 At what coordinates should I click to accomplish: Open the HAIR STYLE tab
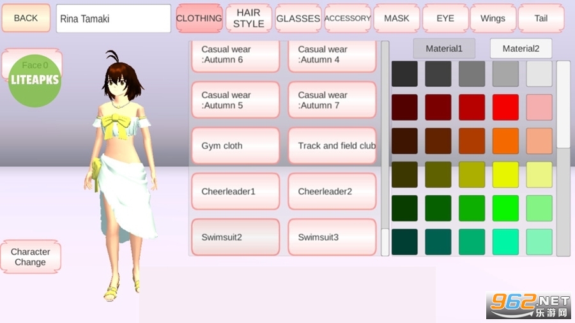point(249,18)
